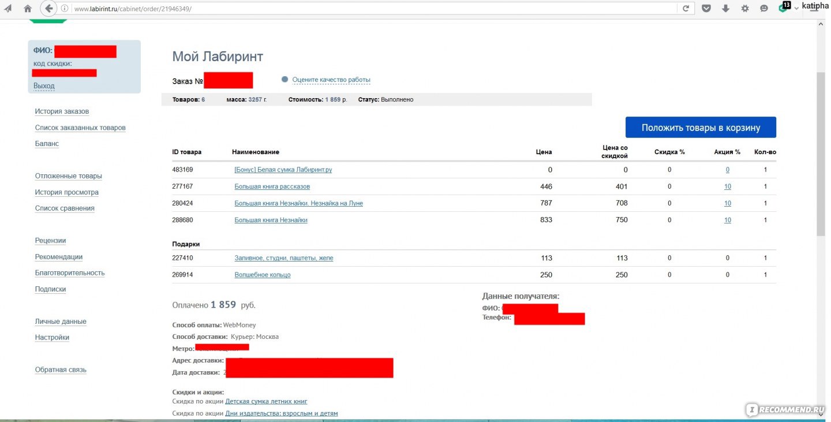This screenshot has width=831, height=422.
Task: Click the page vertical scrollbar
Action: 821,155
